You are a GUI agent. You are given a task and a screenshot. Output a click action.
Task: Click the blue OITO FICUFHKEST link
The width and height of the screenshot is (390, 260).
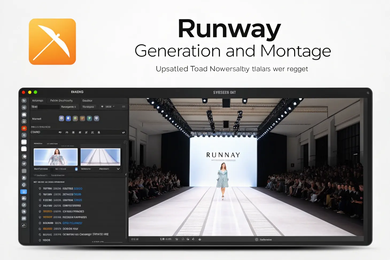point(72,223)
